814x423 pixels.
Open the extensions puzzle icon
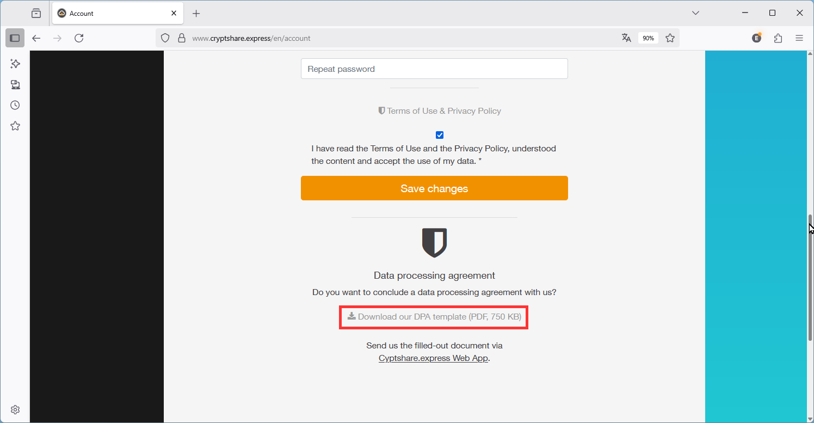point(778,38)
